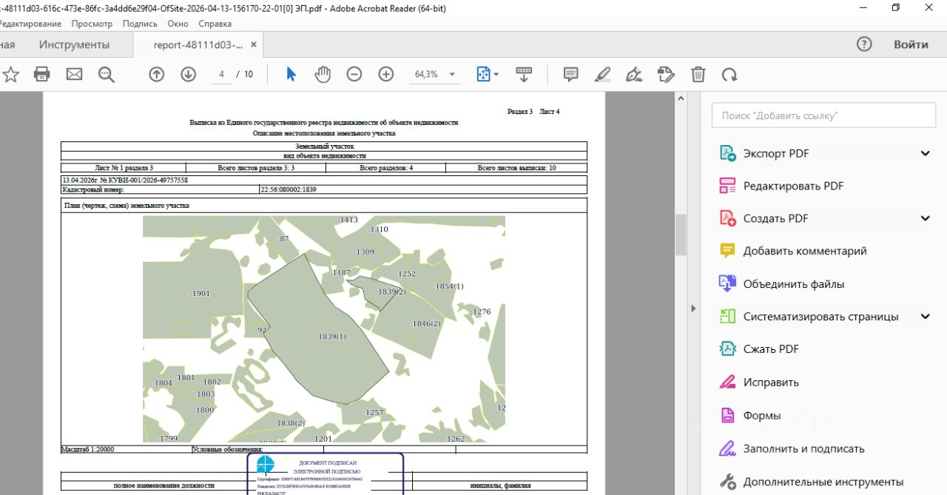Open the Редактировать PDF tool
This screenshot has height=495, width=947.
[x=793, y=186]
